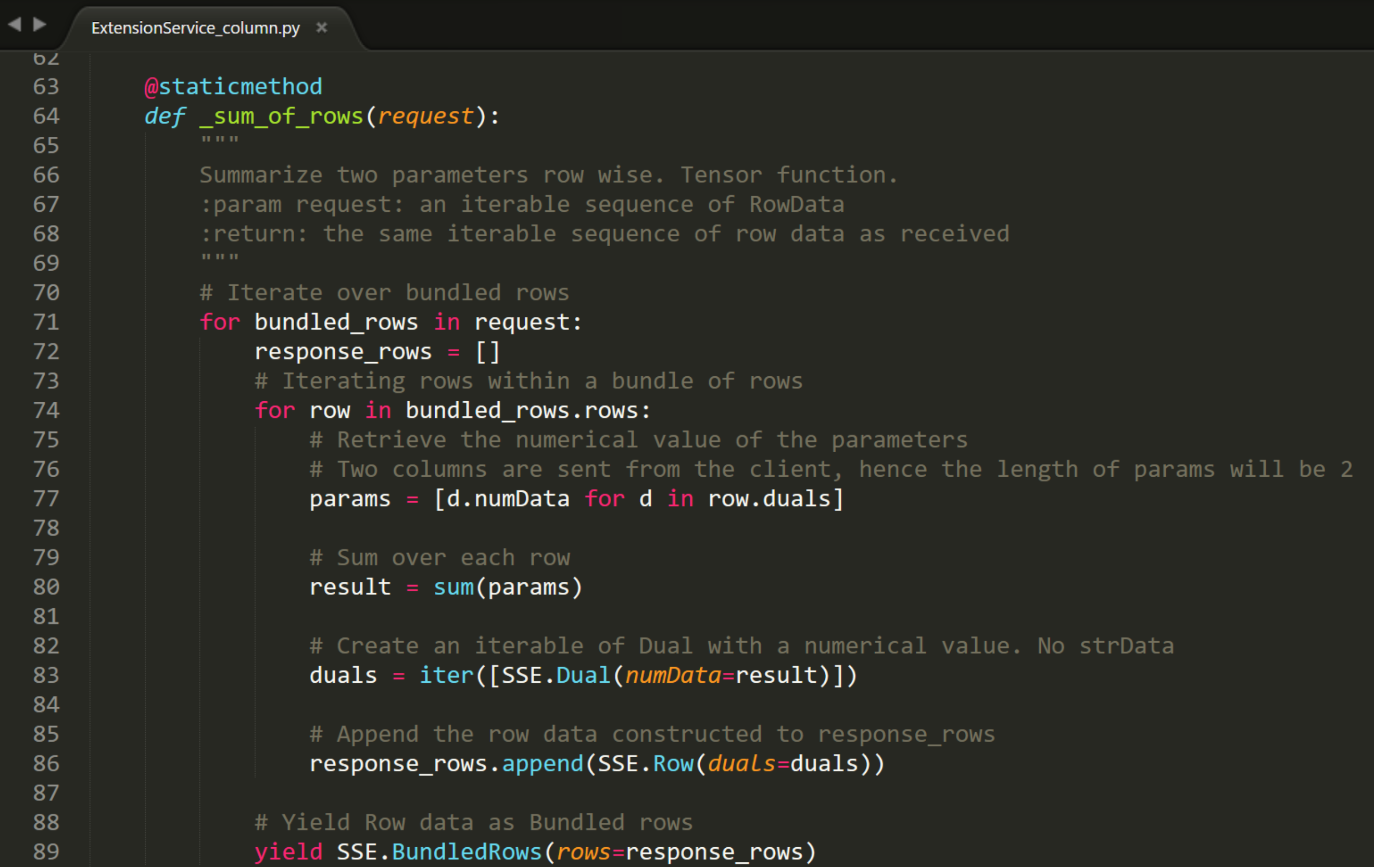Click 'response_rows = []' assignment
The height and width of the screenshot is (867, 1374).
point(377,352)
